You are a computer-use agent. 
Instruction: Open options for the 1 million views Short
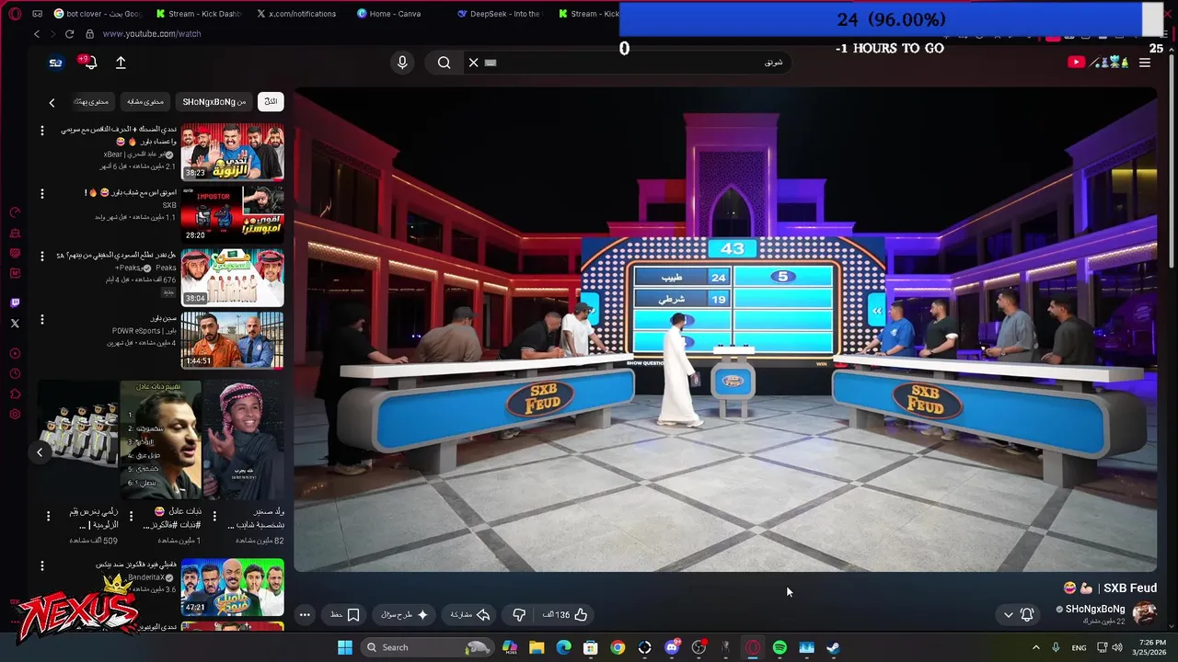[x=131, y=516]
